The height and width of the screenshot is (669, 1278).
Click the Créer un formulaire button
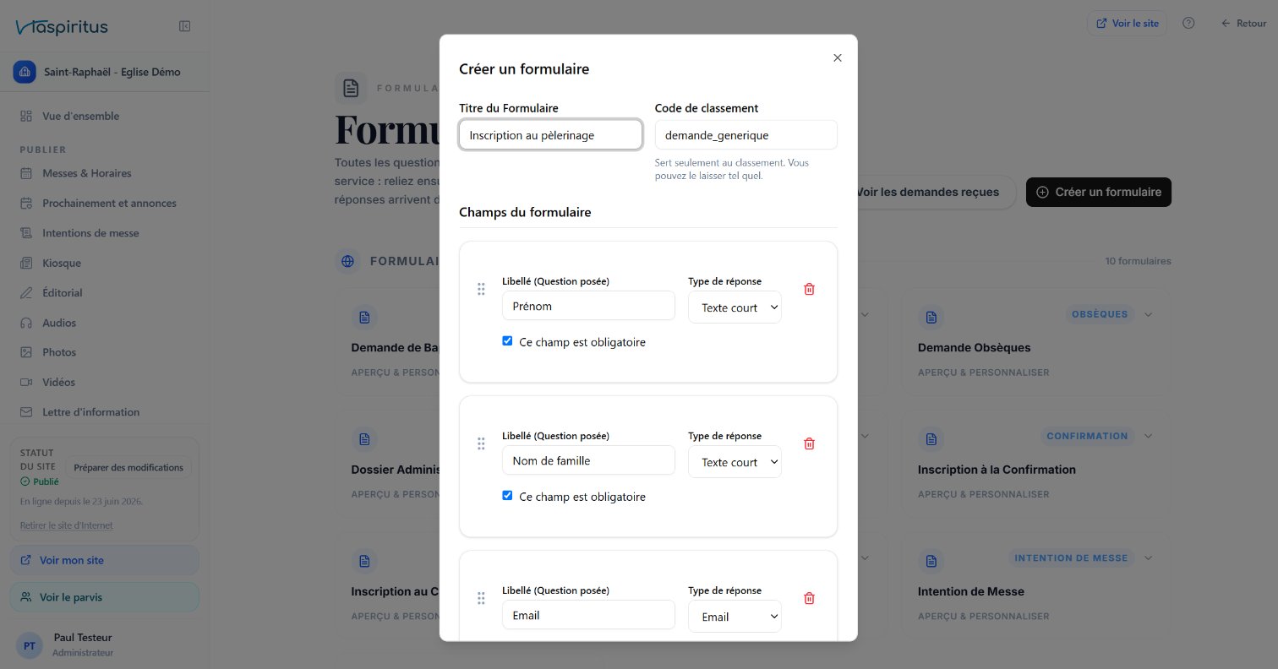(x=1099, y=192)
